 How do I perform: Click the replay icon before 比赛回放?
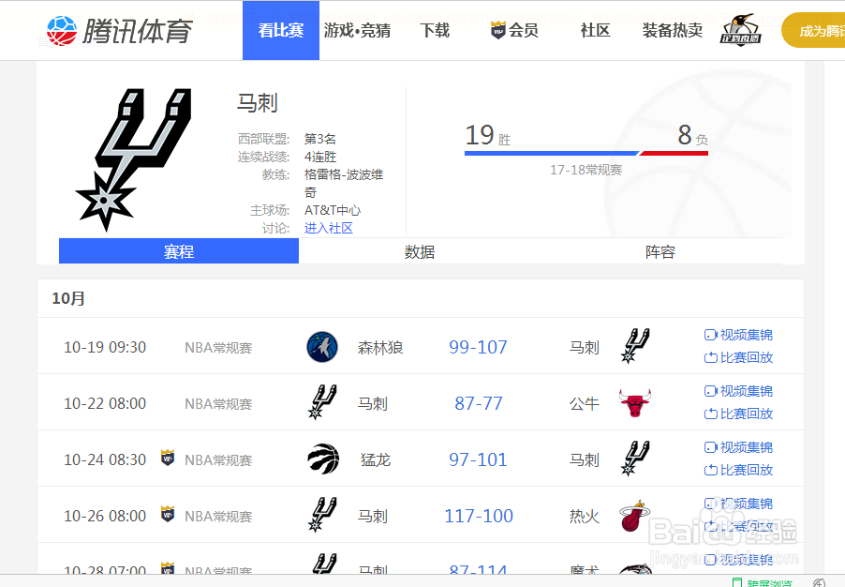coord(709,359)
